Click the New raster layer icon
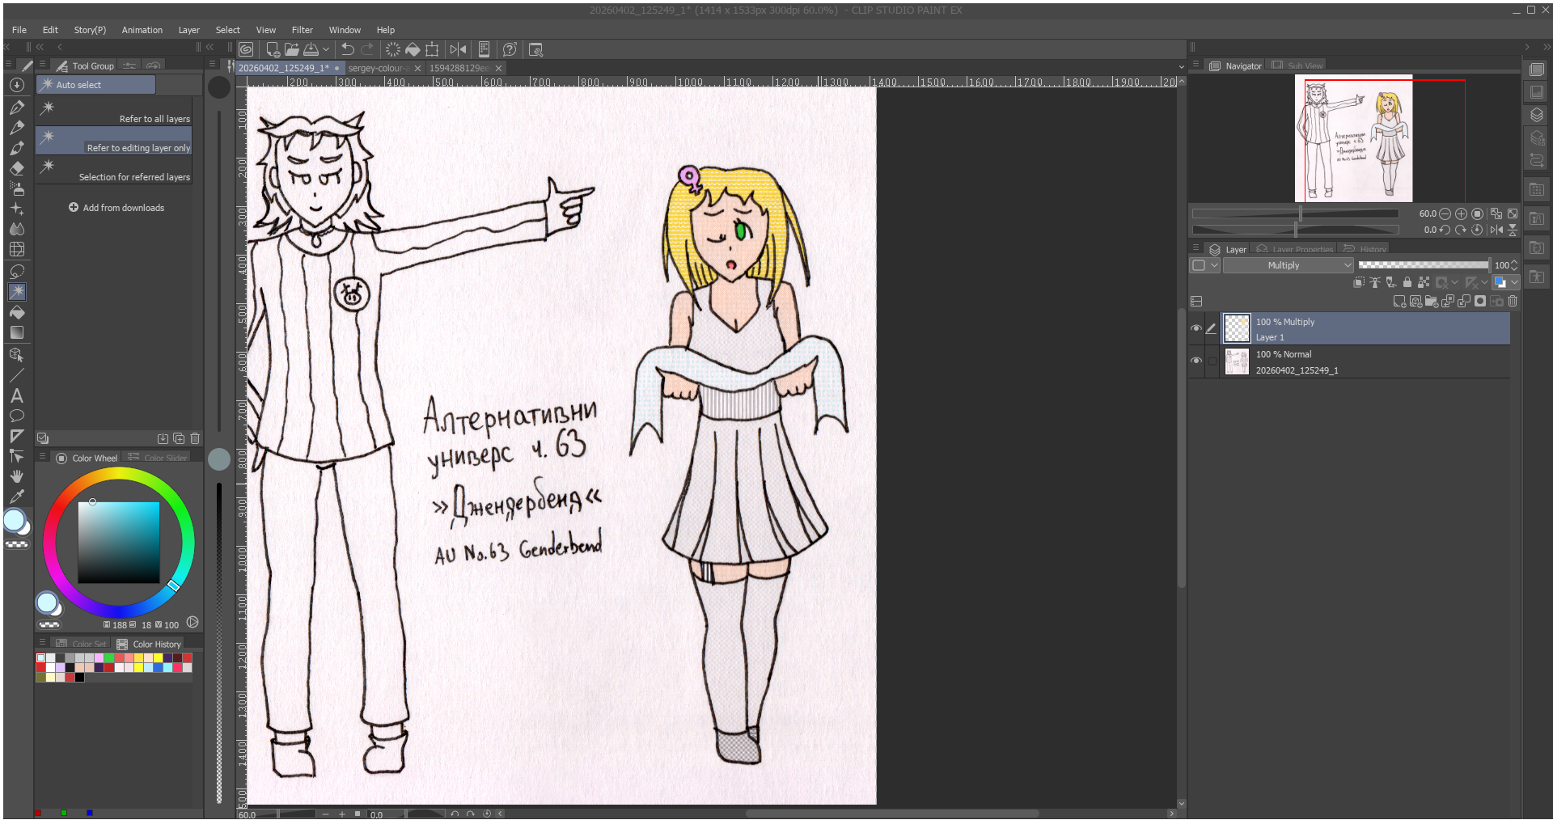The height and width of the screenshot is (820, 1553). 1399,302
